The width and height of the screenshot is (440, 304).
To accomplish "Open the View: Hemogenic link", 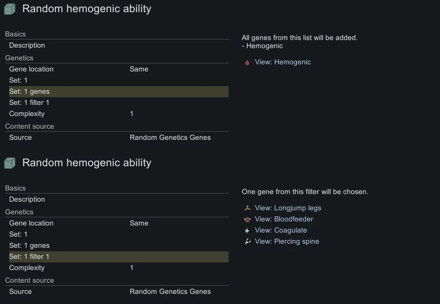I will click(x=282, y=62).
